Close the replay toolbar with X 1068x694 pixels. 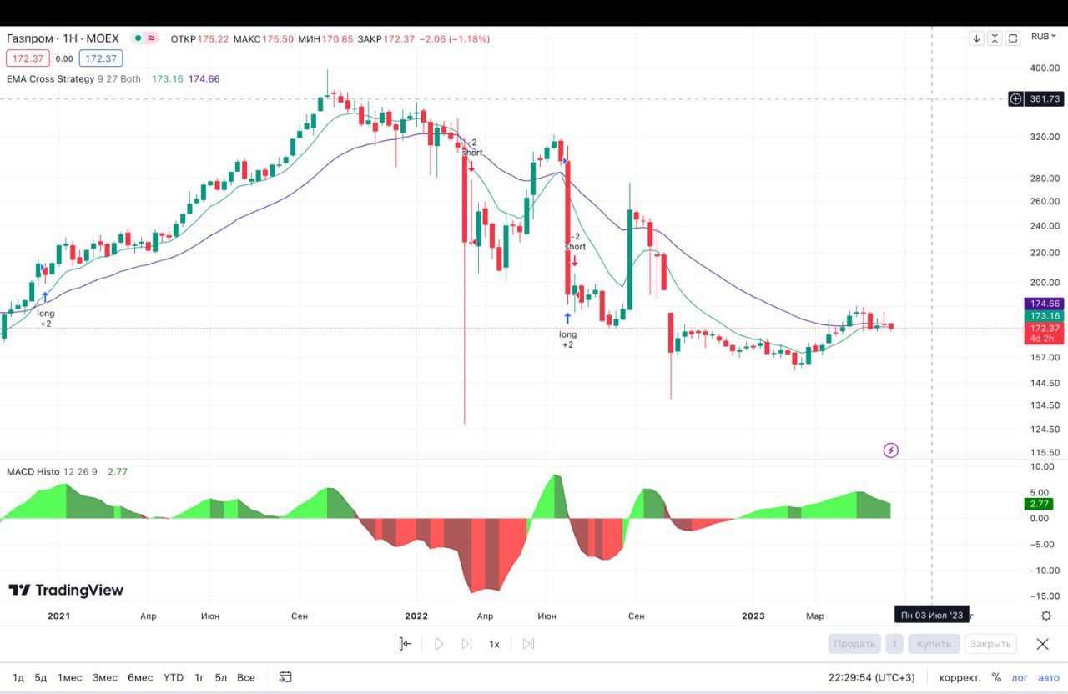(1042, 644)
